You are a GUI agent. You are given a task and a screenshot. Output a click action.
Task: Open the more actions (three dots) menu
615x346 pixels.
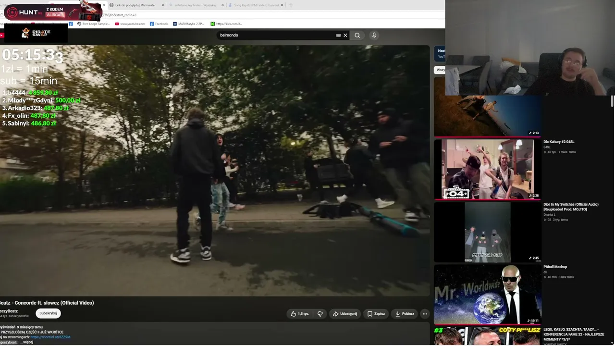point(425,314)
